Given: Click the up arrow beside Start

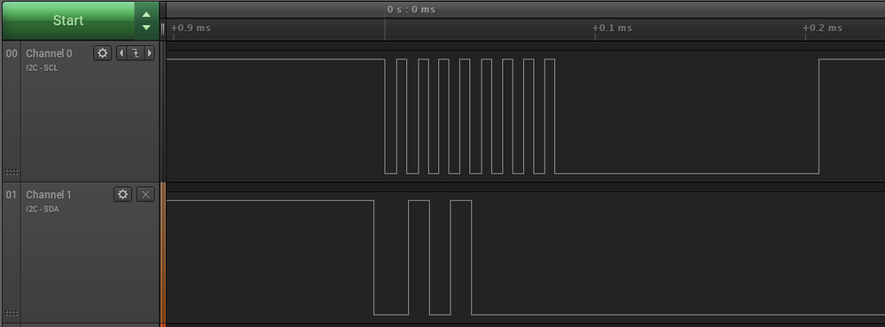Looking at the screenshot, I should pos(146,15).
